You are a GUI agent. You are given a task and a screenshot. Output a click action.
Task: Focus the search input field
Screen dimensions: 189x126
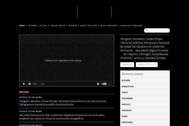point(157,30)
